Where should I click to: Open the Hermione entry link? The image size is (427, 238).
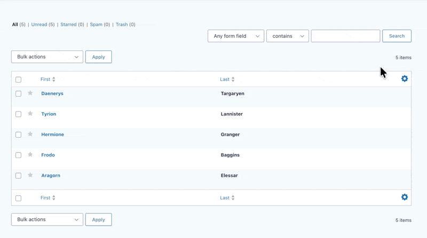(x=52, y=134)
